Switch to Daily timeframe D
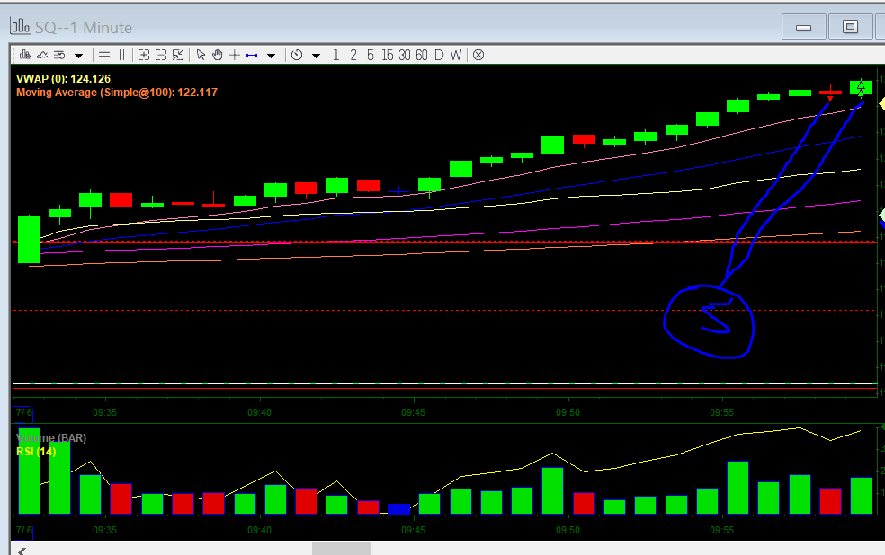Viewport: 885px width, 555px height. tap(439, 55)
